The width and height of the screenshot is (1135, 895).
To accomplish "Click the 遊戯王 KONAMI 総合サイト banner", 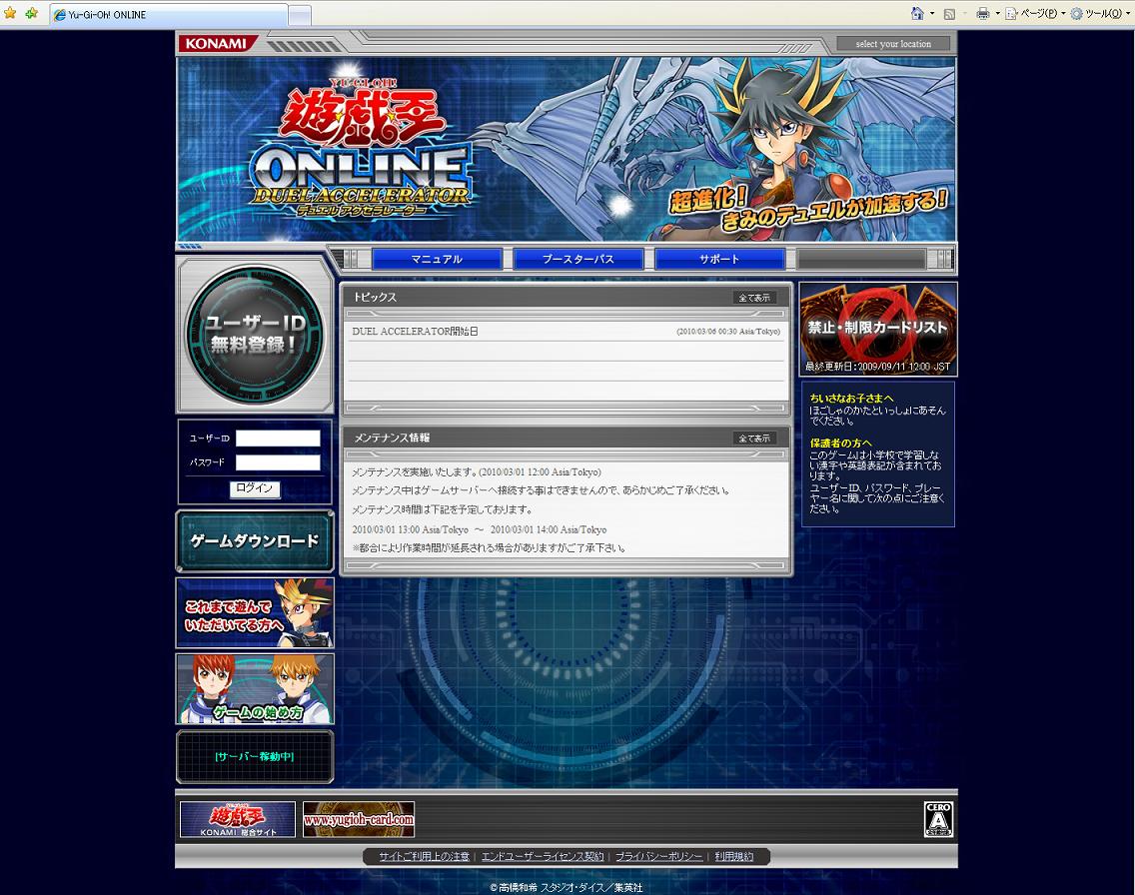I will 238,819.
